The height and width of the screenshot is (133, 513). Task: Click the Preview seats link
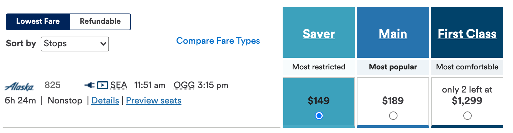pyautogui.click(x=154, y=101)
